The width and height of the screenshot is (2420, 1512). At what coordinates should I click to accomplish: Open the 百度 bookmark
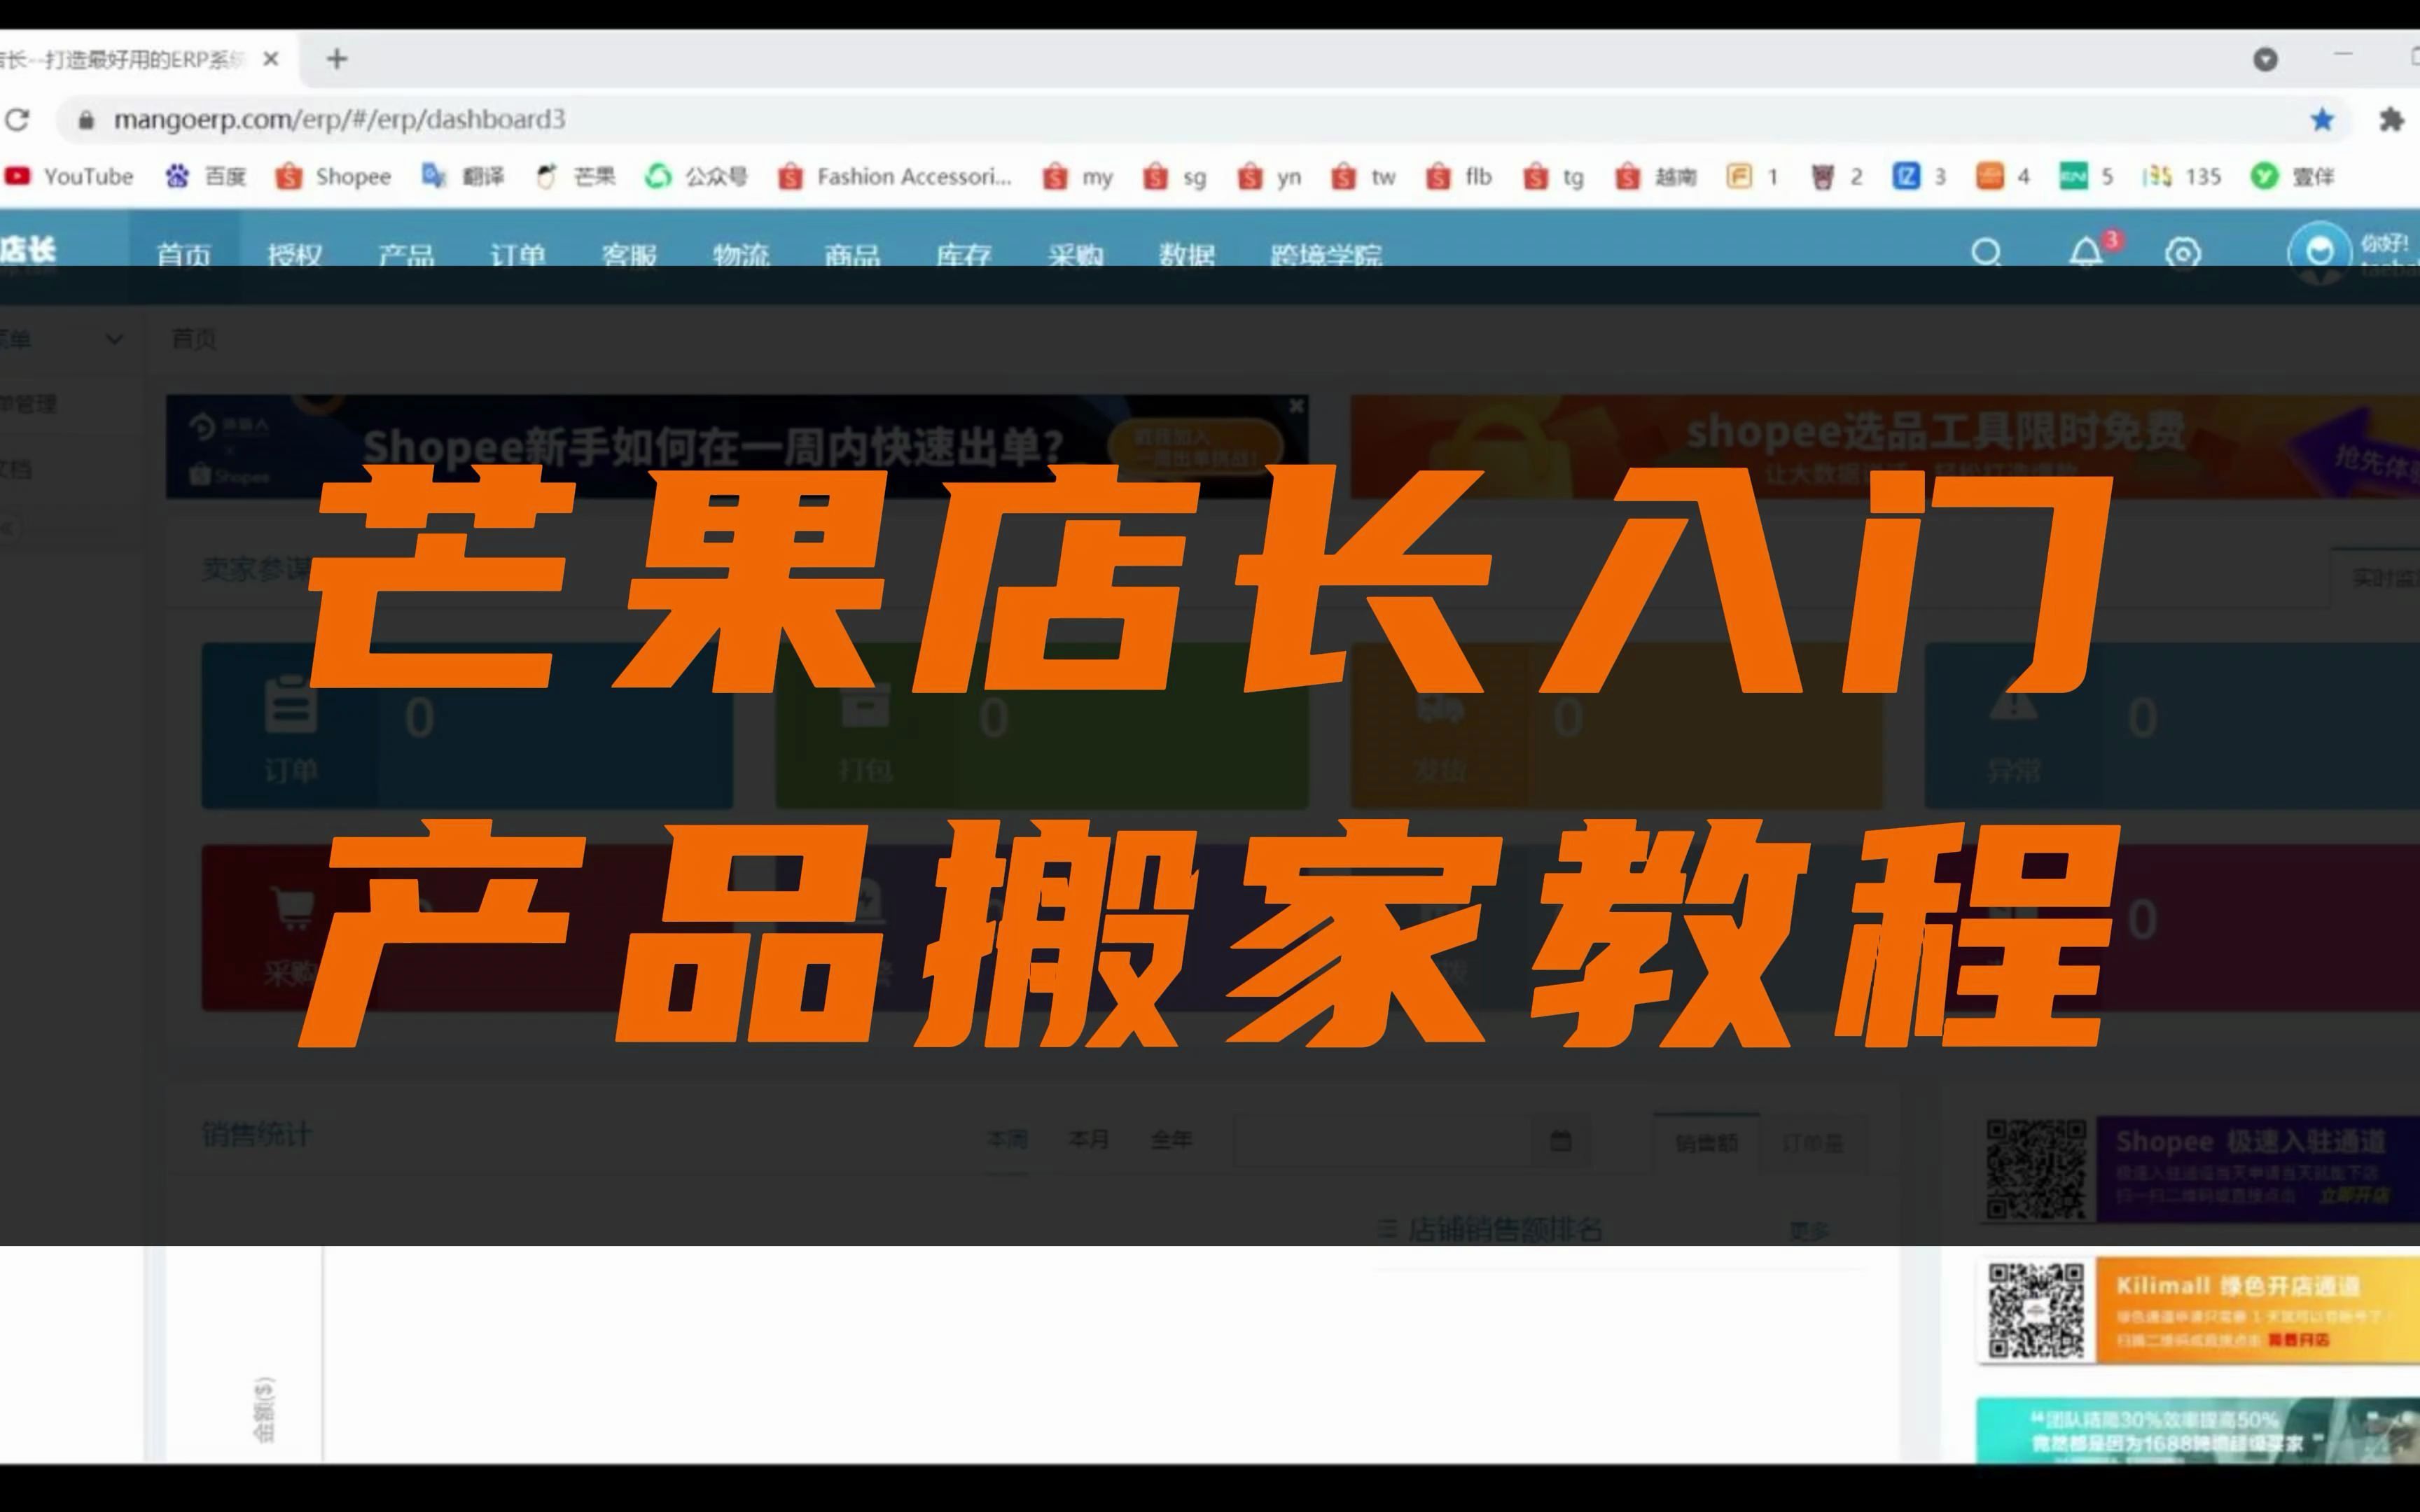pyautogui.click(x=206, y=177)
